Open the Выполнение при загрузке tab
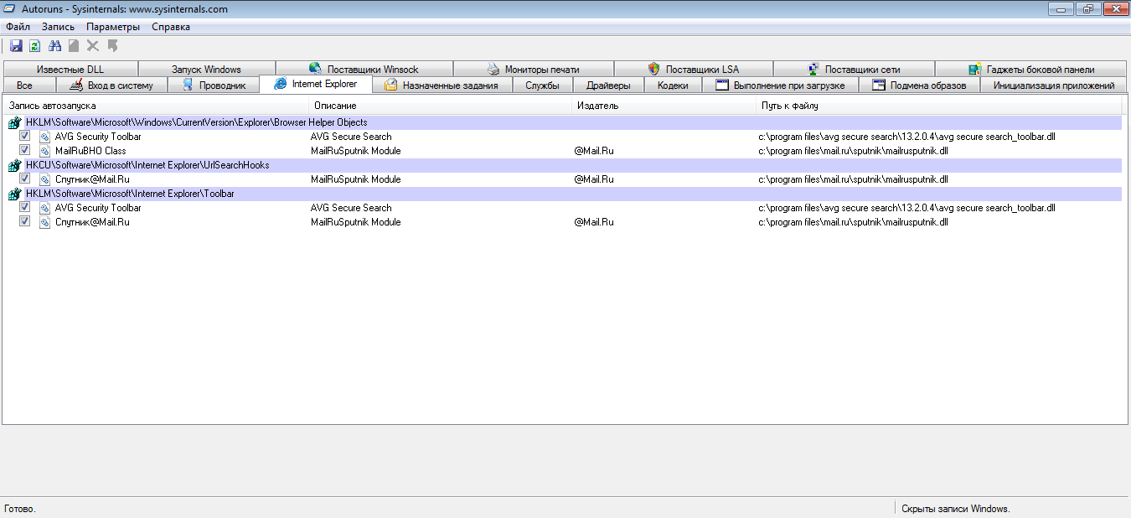 (781, 85)
